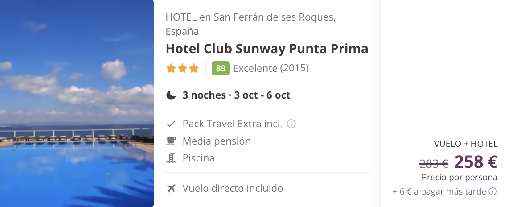Viewport: 508px width, 207px height.
Task: Click the airplane icon for direct flight
Action: point(171,188)
